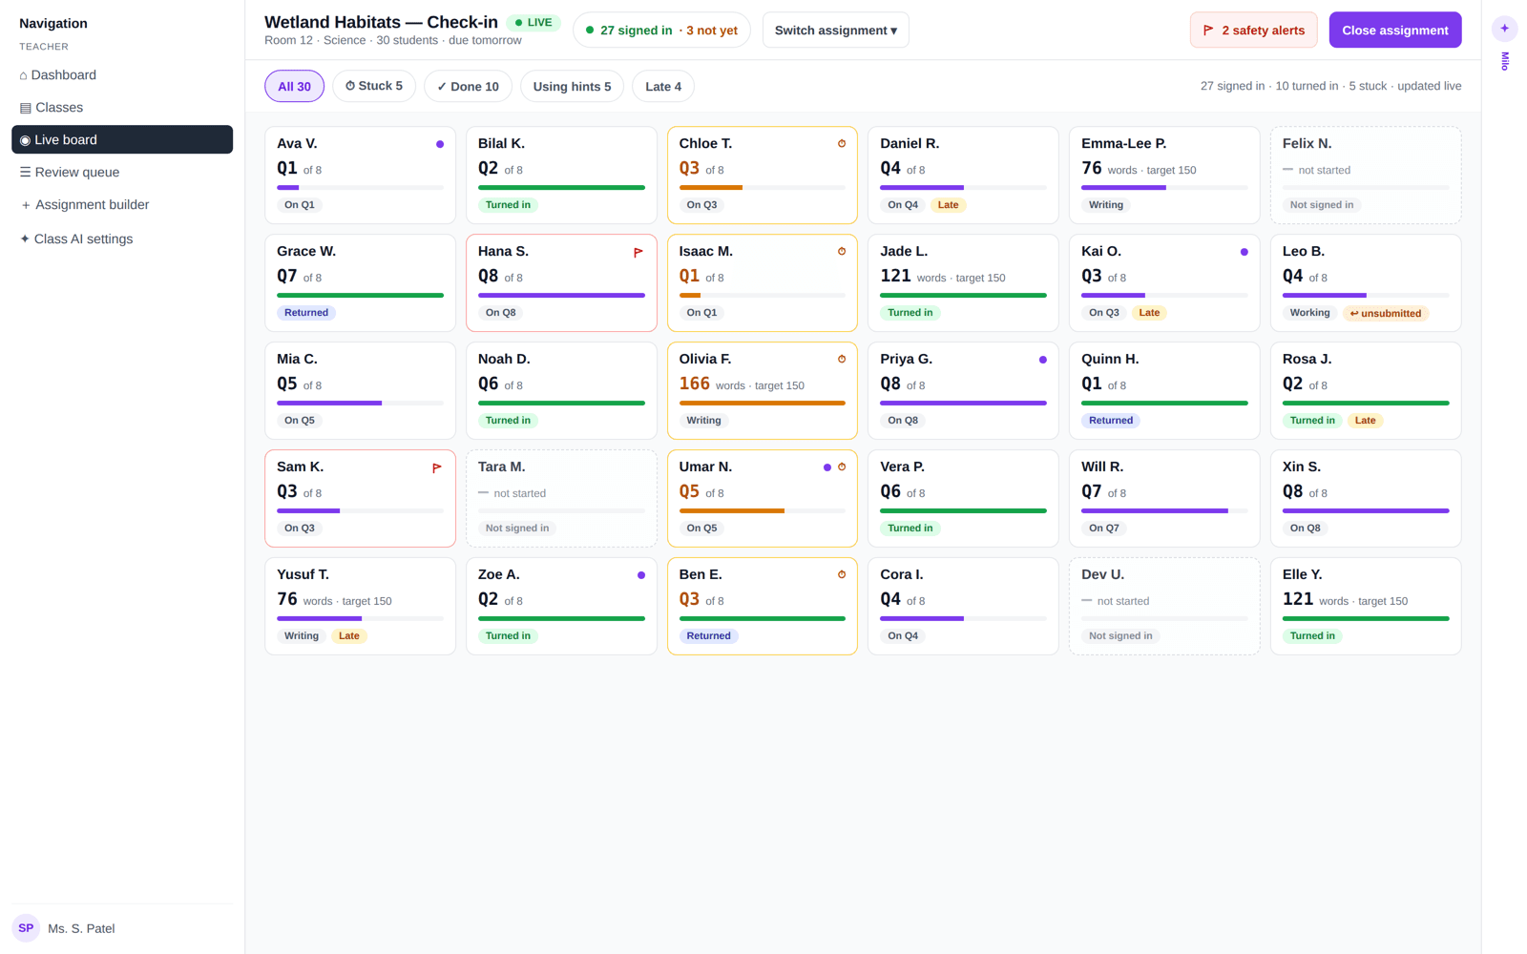Click the purple hint dot on Kai O. card

(1245, 252)
